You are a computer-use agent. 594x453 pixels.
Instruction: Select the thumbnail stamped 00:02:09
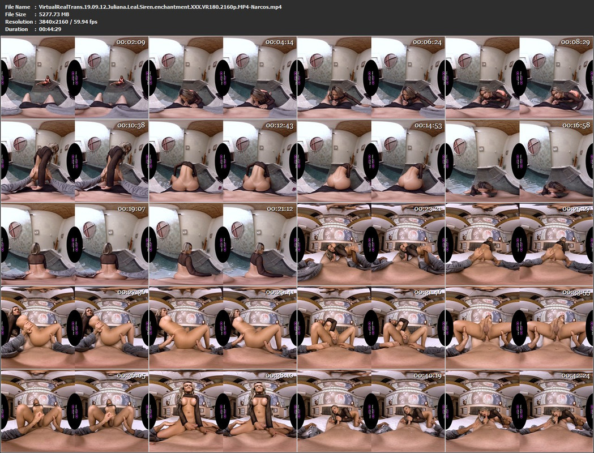click(74, 77)
